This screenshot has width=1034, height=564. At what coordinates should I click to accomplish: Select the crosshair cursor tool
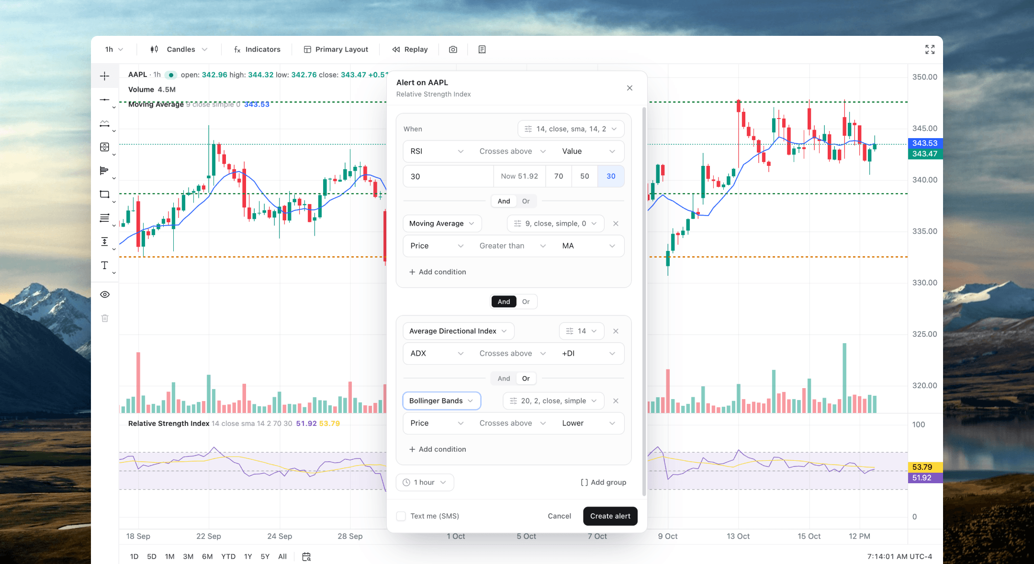click(105, 76)
